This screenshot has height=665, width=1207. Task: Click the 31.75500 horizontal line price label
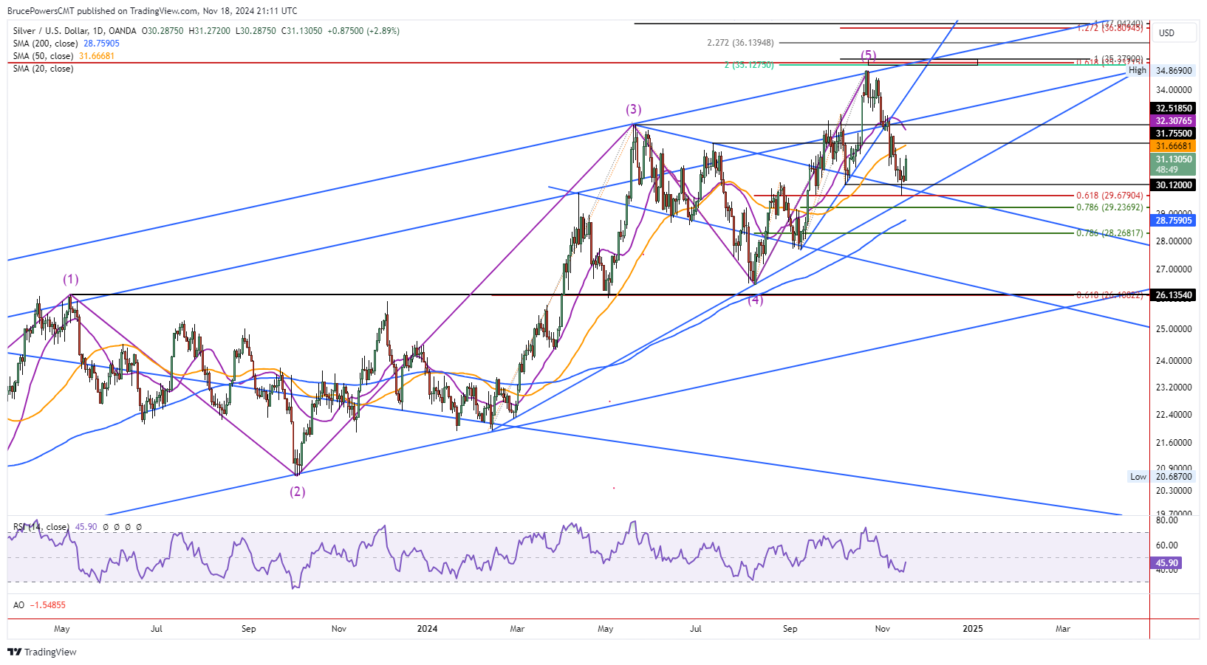(x=1174, y=134)
